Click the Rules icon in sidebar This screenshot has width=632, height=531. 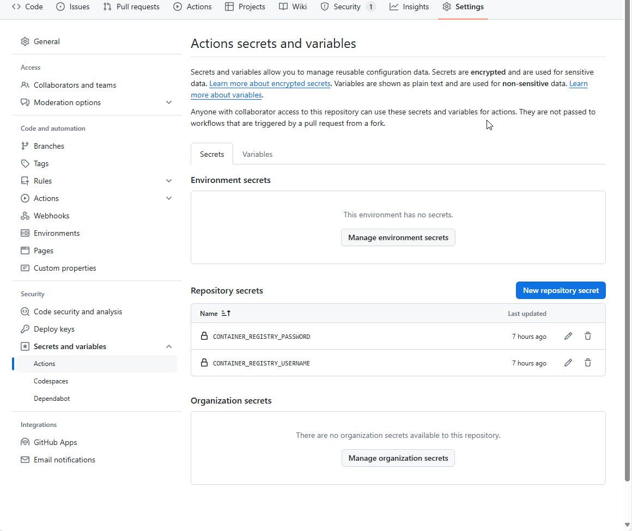(x=25, y=181)
